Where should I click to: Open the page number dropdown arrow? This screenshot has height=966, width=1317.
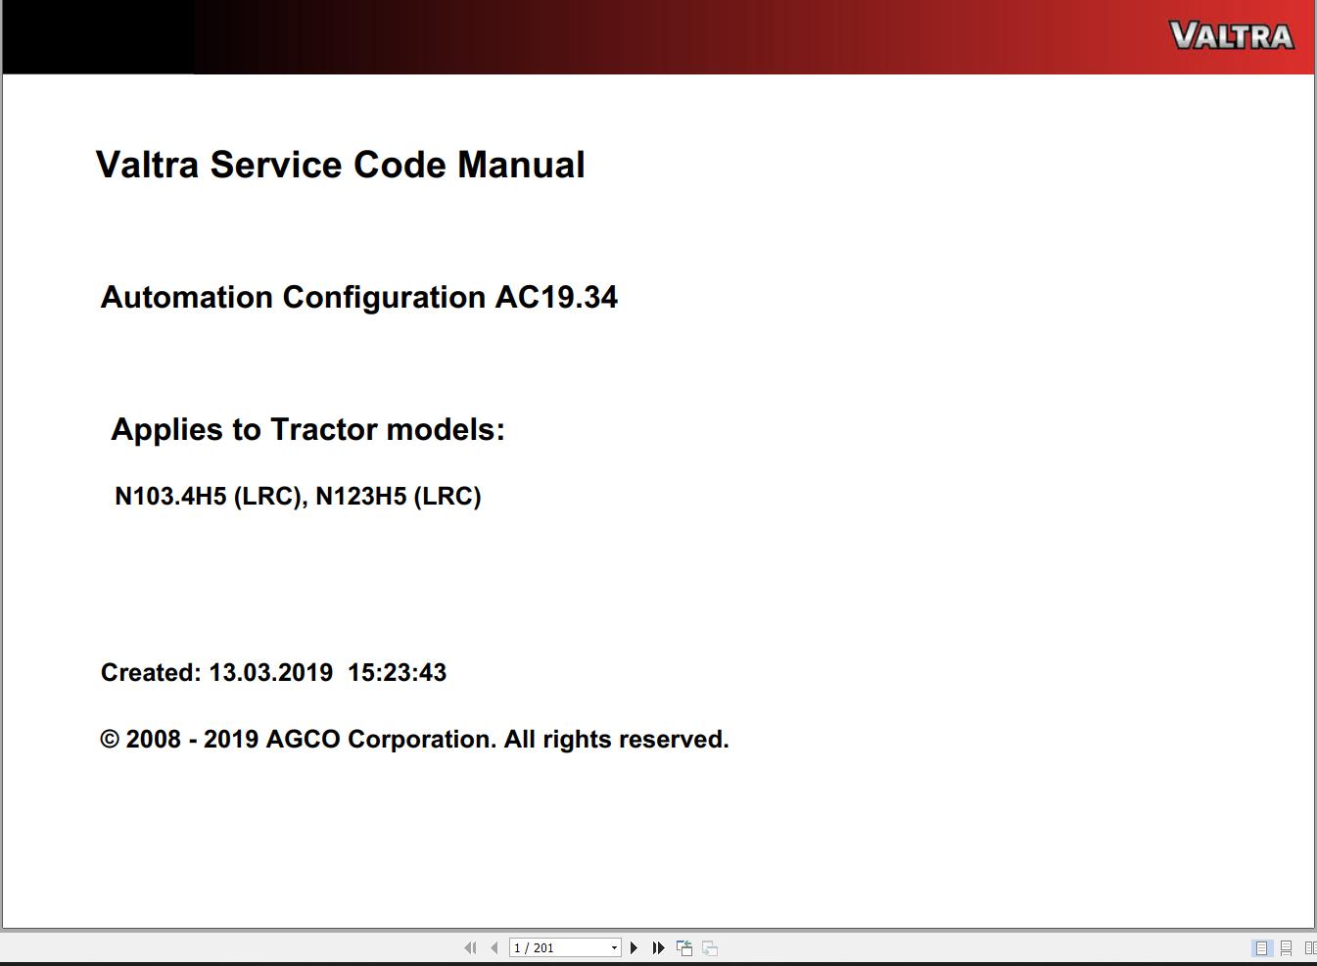(x=614, y=947)
